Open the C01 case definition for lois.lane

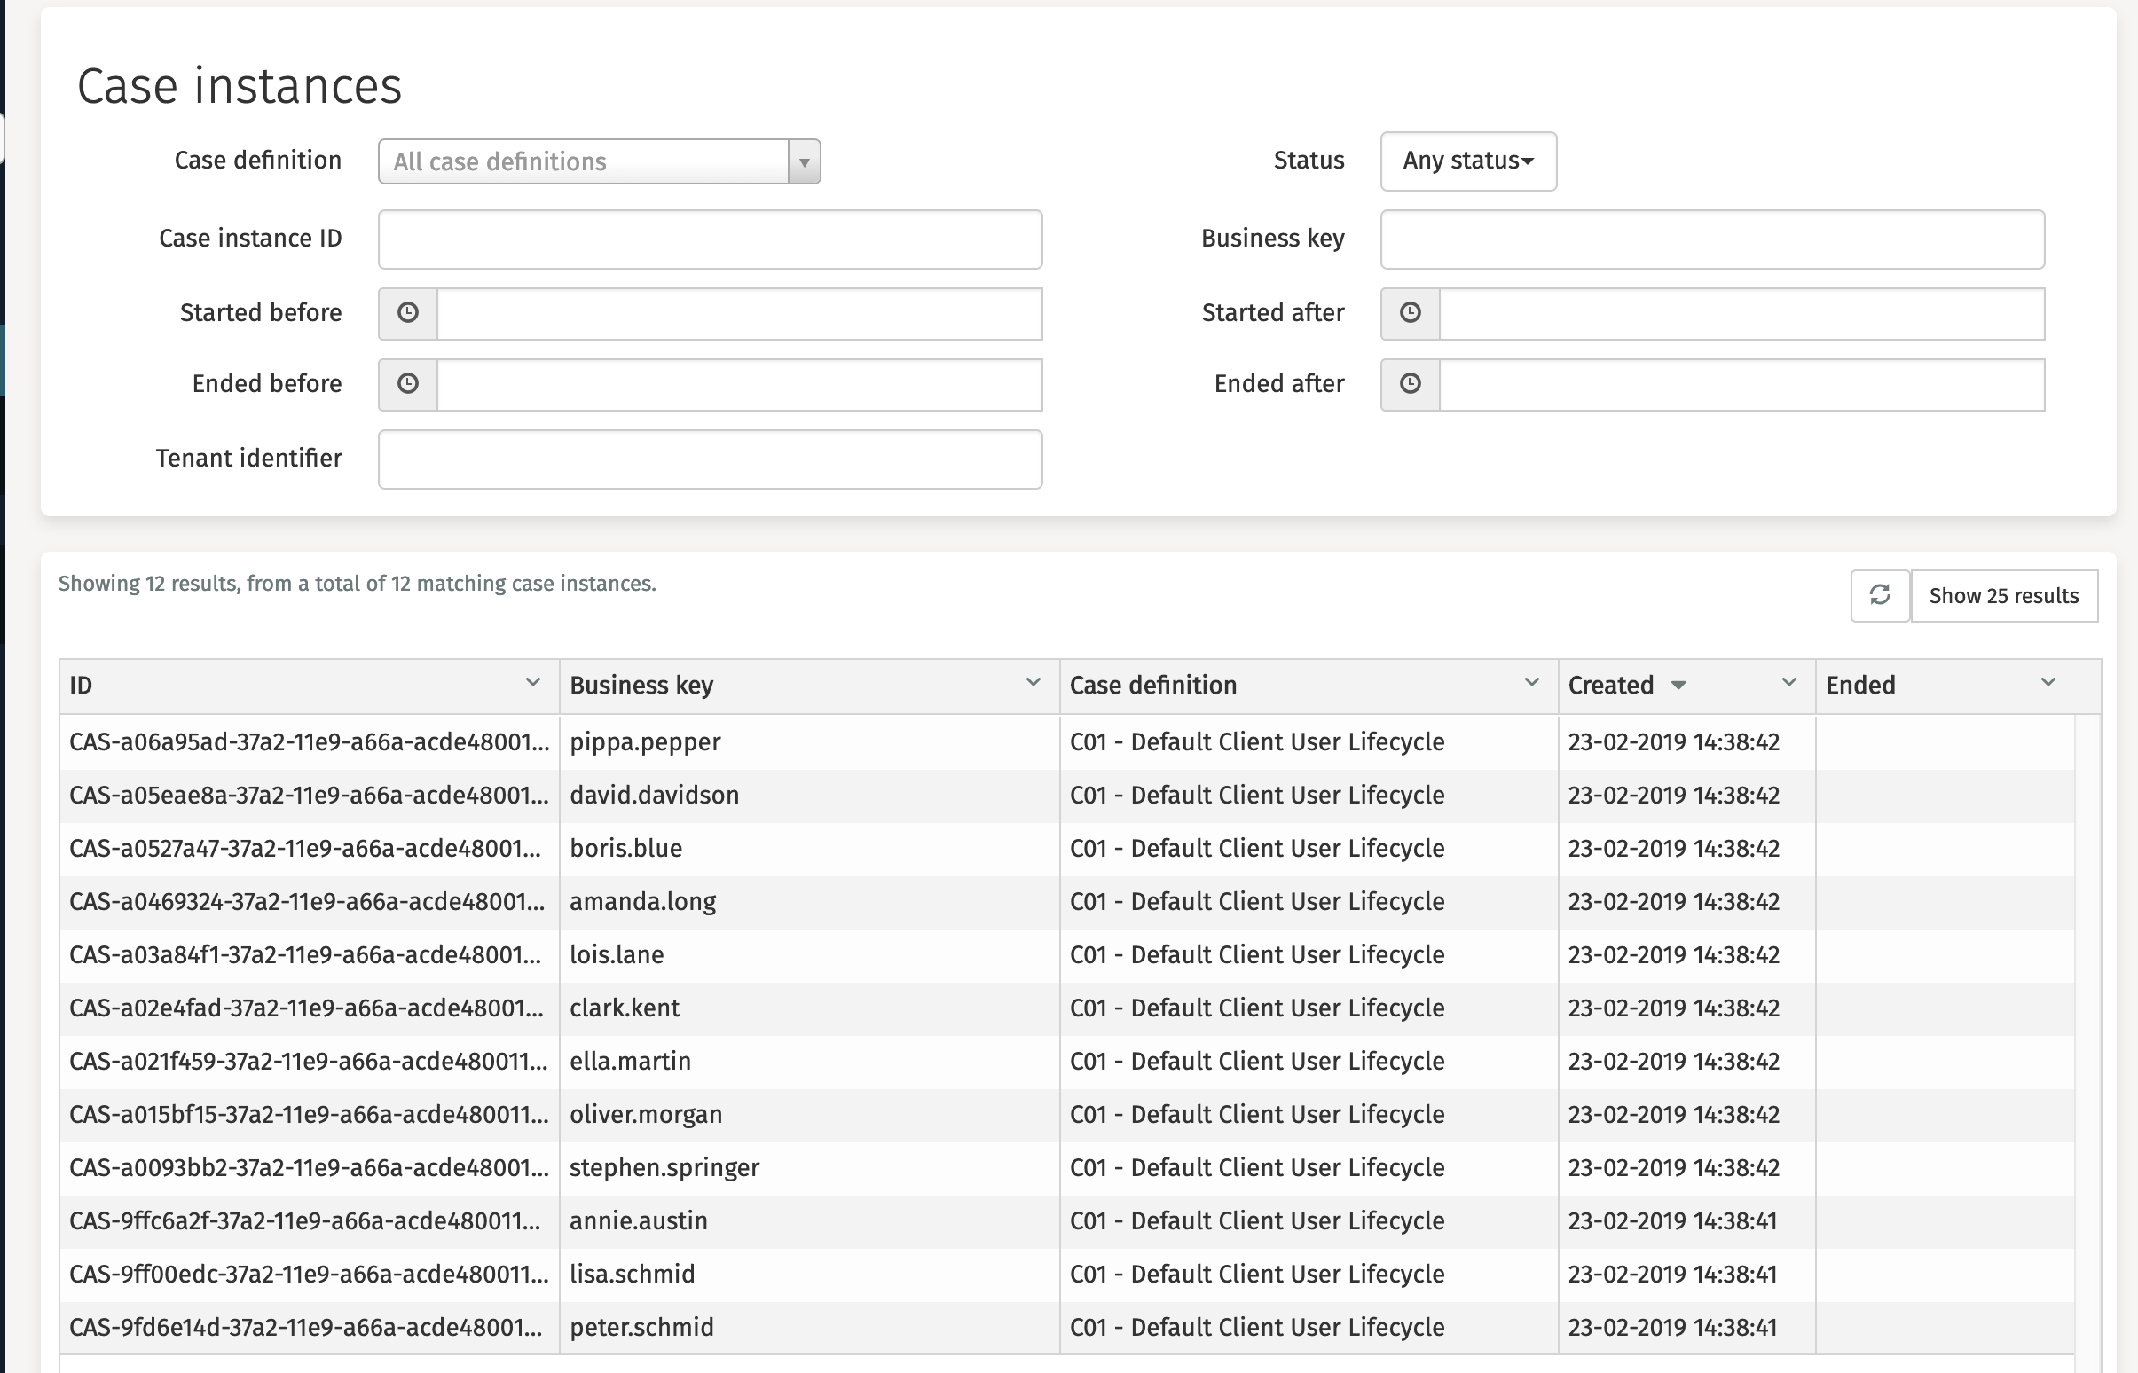[1257, 954]
